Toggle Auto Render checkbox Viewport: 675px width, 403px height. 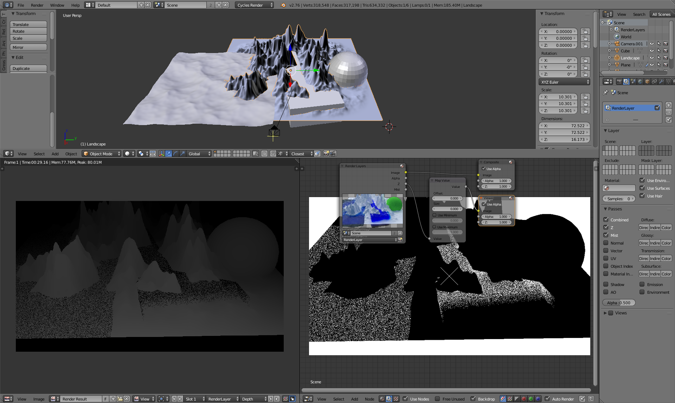click(x=547, y=399)
